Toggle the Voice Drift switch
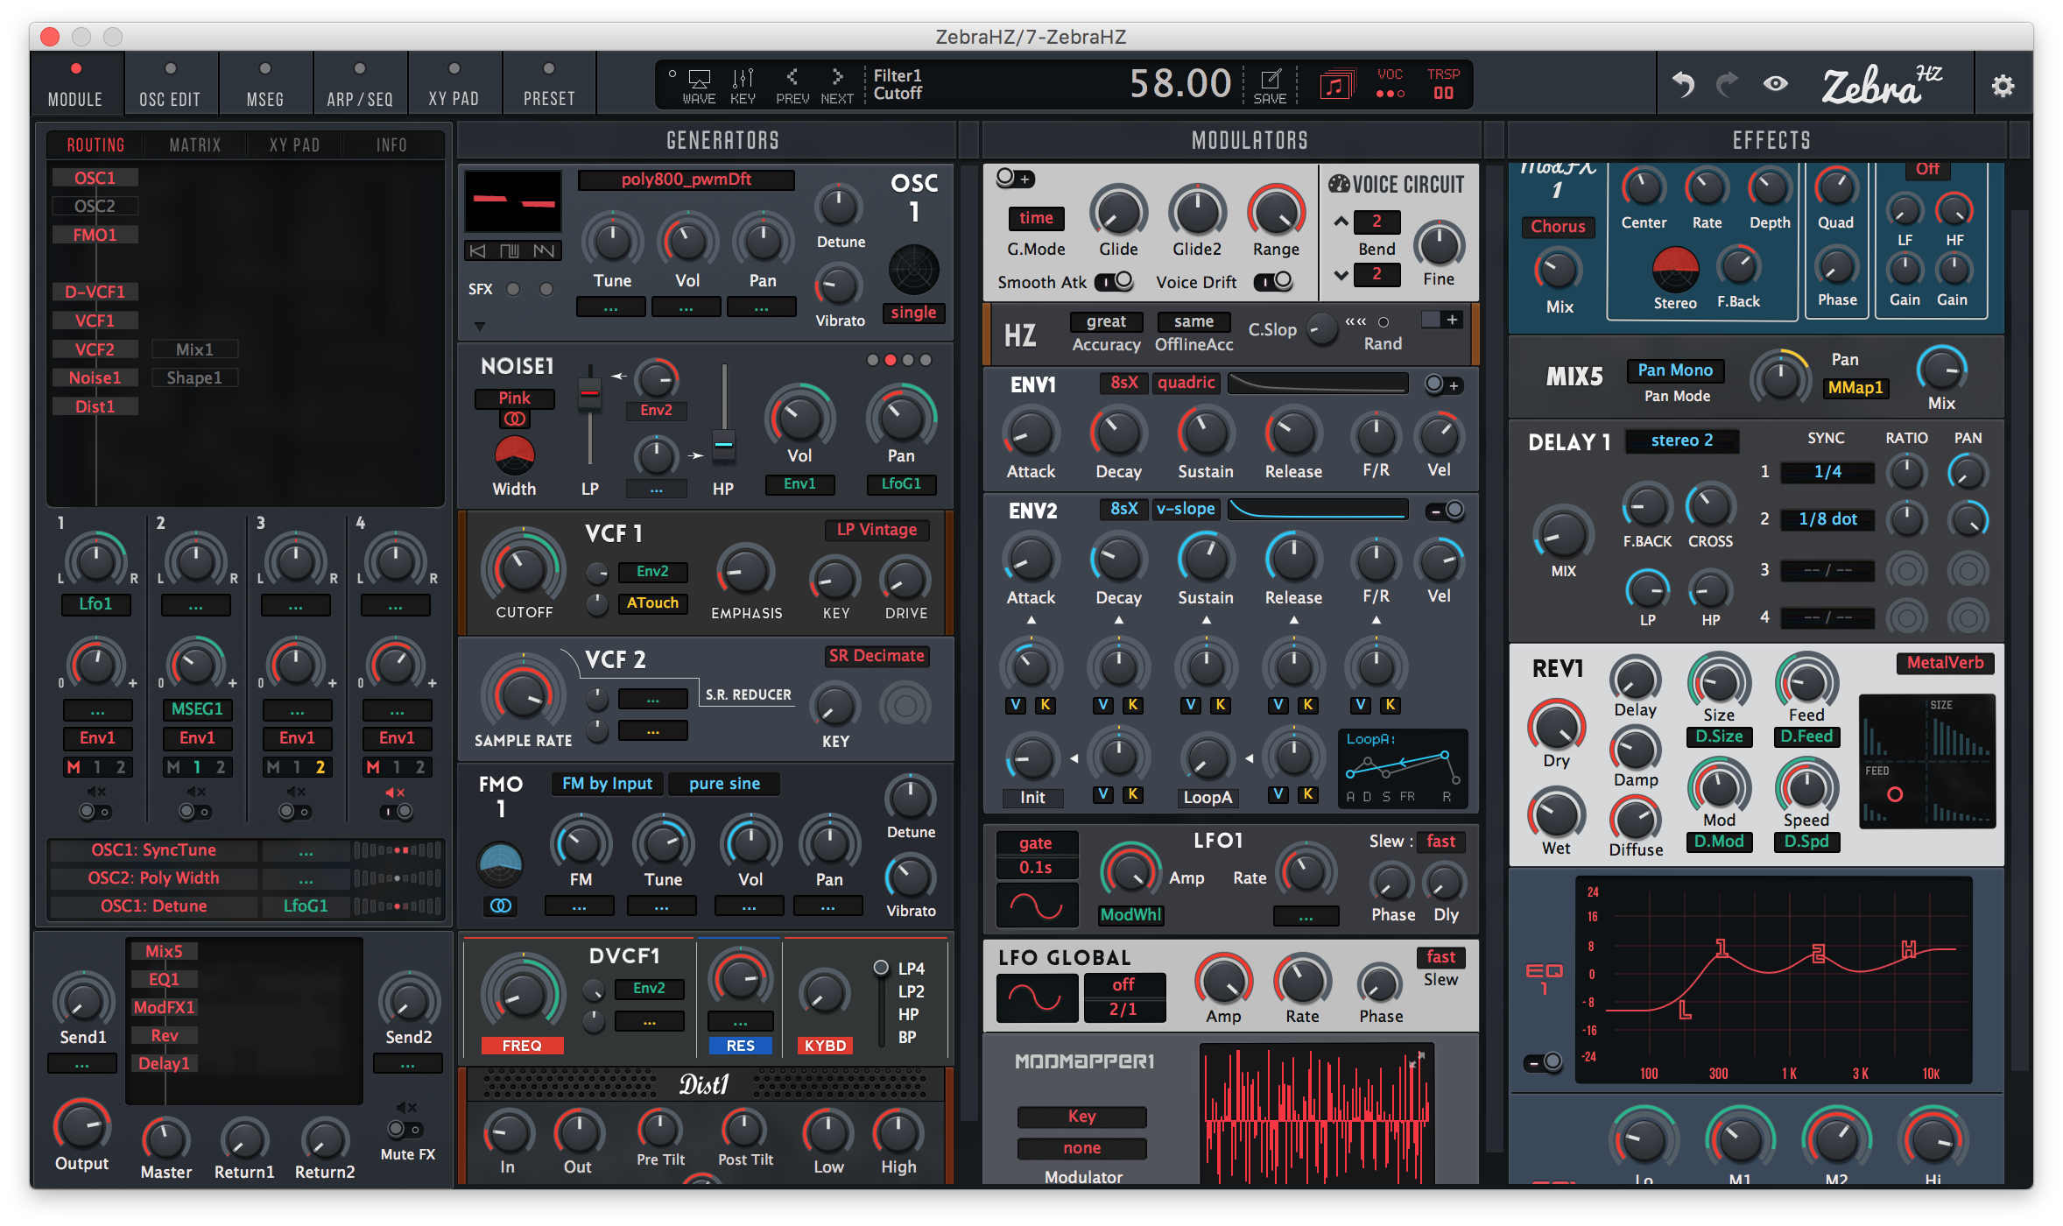This screenshot has width=2063, height=1226. [x=1273, y=281]
